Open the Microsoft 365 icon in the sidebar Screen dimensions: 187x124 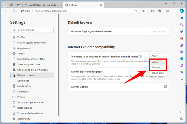tap(182, 52)
